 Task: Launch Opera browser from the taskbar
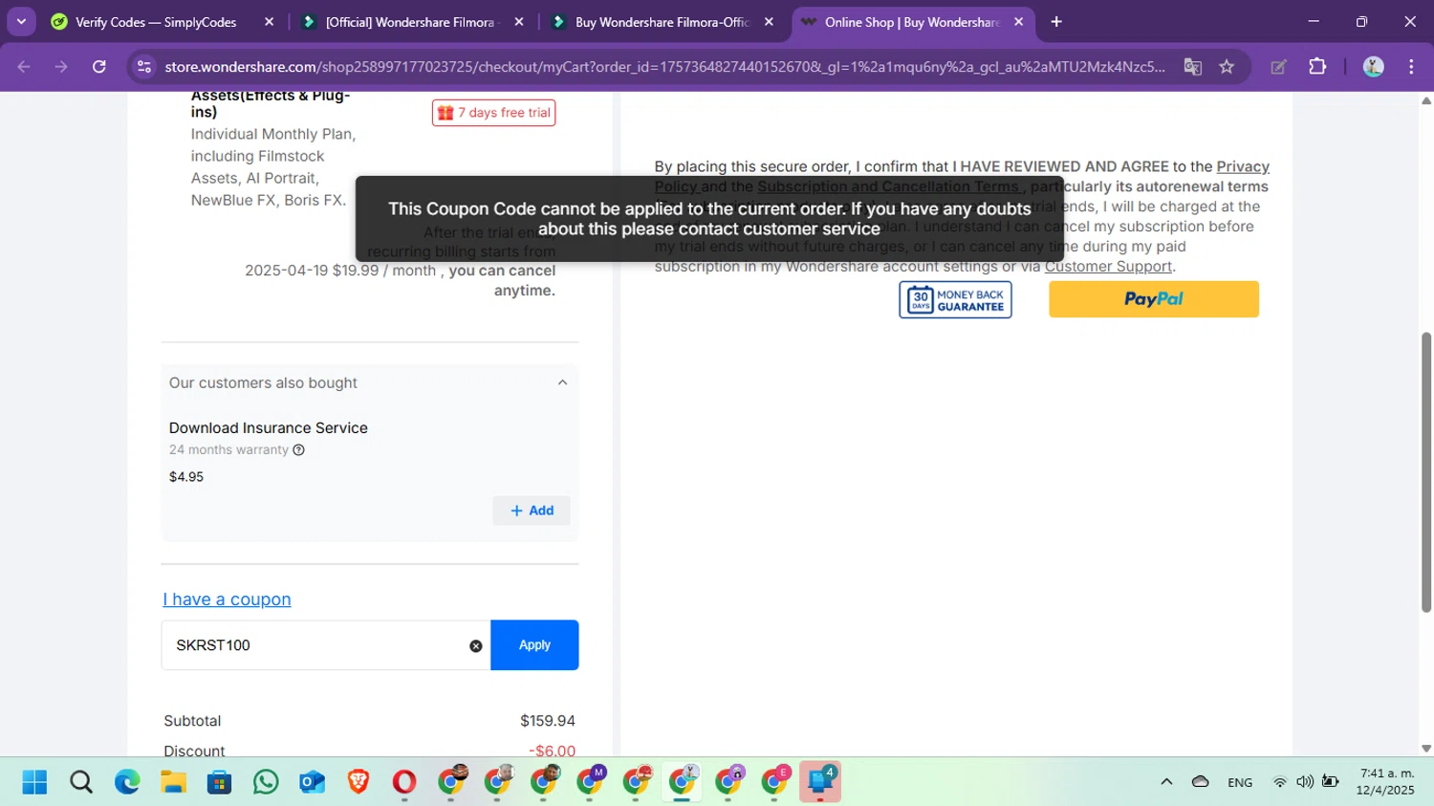pos(404,782)
